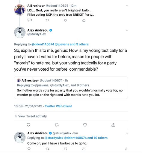Like A Brexiteer's BXP tweet

[66, 20]
